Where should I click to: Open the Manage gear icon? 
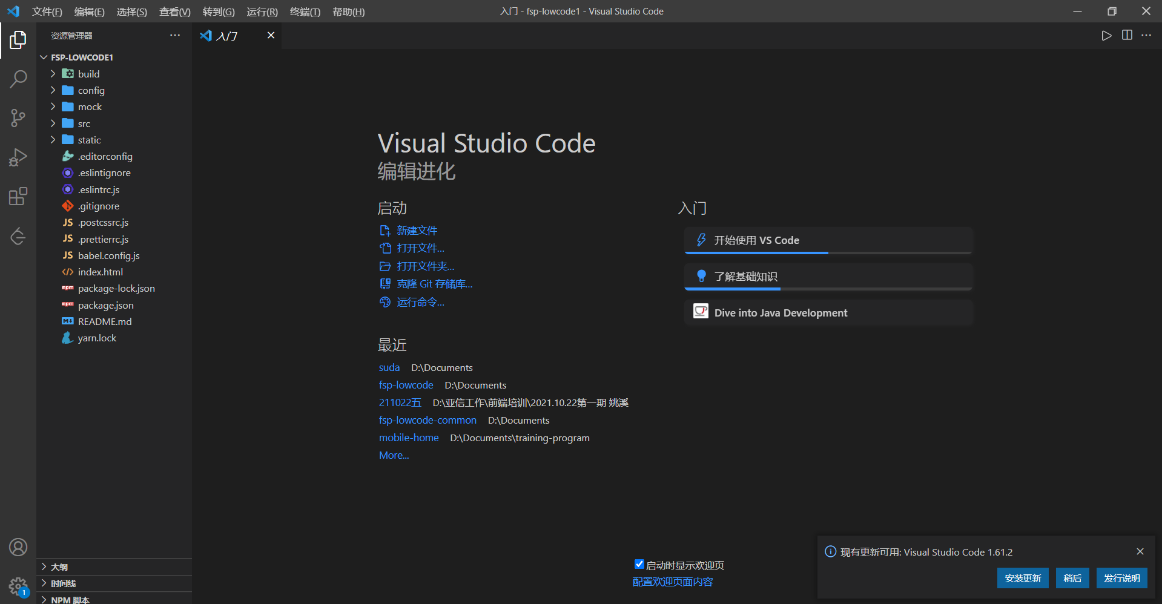tap(18, 586)
